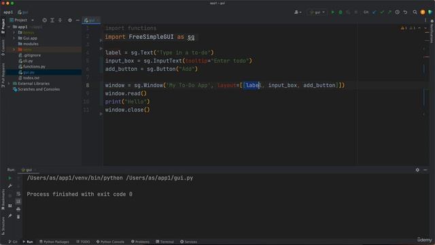Pin the Run tab
The height and width of the screenshot is (245, 435).
[x=10, y=216]
